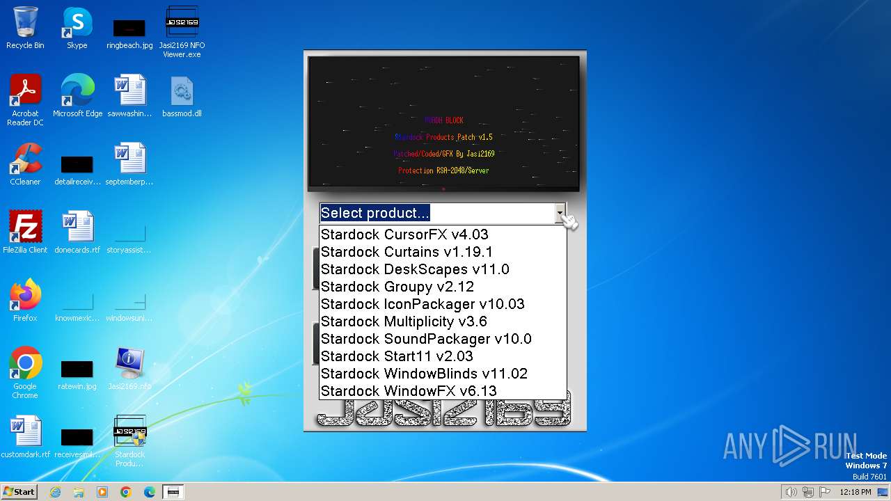Open the Recycle Bin desktop icon
This screenshot has height=501, width=891.
[x=25, y=29]
